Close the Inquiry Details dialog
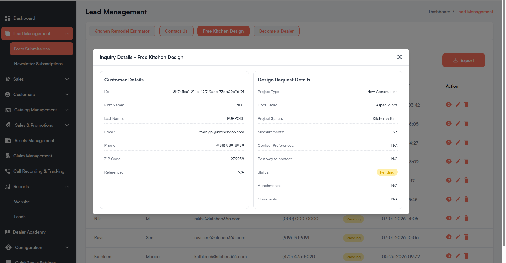Viewport: 506px width, 263px height. [399, 57]
